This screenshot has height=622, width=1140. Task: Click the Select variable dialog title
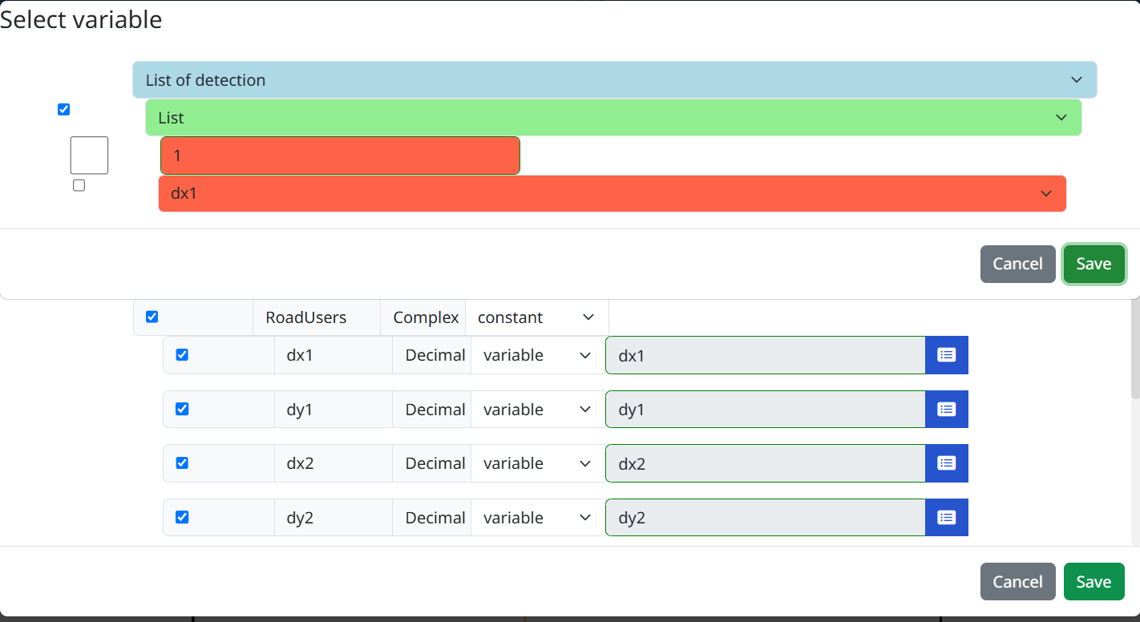(x=81, y=19)
